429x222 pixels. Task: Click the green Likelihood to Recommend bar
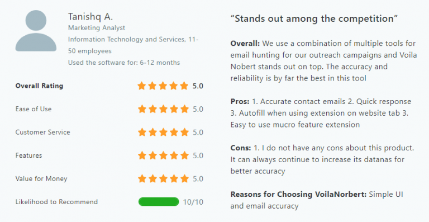(x=159, y=202)
